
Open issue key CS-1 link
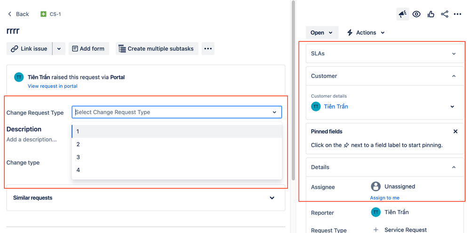(55, 14)
